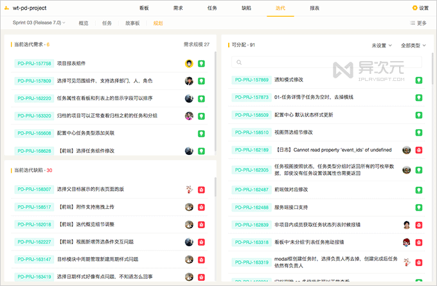This screenshot has height=286, width=437.
Task: Click the assignee avatar on PD-PRJ-162839 row
Action: click(x=407, y=225)
